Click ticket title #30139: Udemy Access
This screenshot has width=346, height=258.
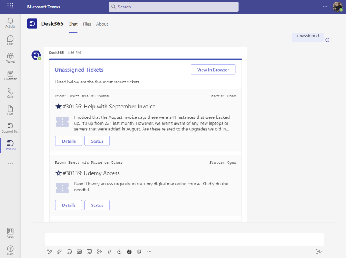(x=91, y=173)
